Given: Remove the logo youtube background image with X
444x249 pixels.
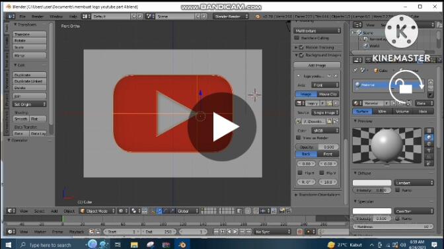Looking at the screenshot, I should coord(336,76).
